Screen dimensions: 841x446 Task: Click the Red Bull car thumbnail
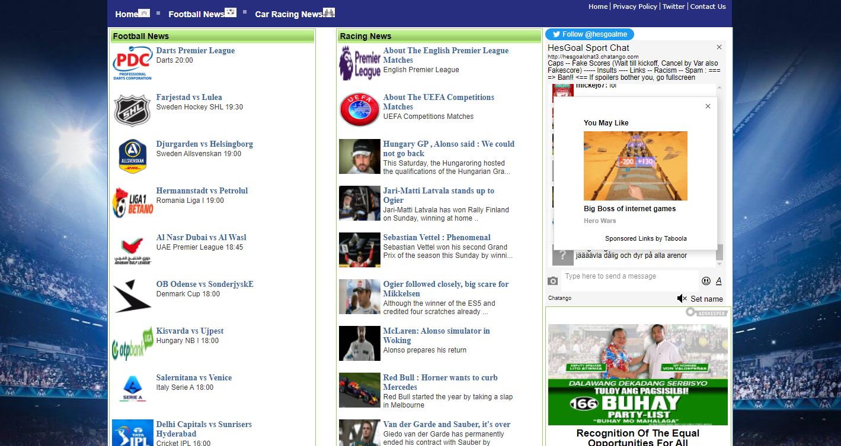(360, 390)
